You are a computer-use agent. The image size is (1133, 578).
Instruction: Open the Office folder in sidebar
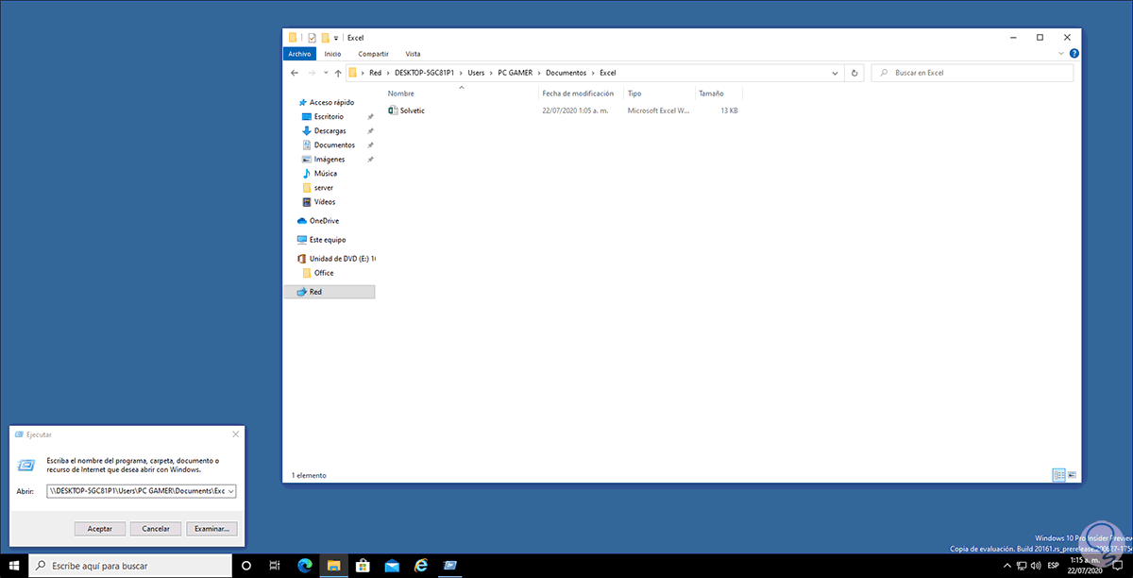[324, 272]
